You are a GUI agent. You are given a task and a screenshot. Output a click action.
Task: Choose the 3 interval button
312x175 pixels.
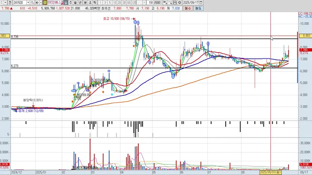point(105,3)
